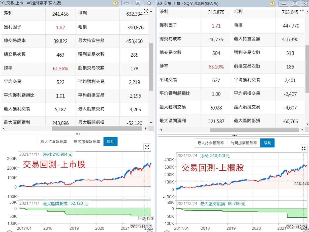The height and width of the screenshot is (232, 309).
Task: Expand the 上櫃 statistics table to fullscreen
Action: pos(301,11)
